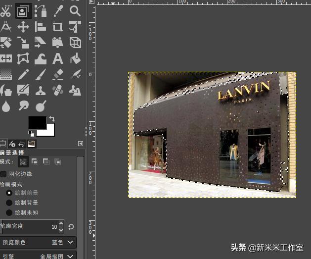Viewport: 311px width, 259px height.
Task: Activate the Heal bandage tool
Action: [x=58, y=90]
